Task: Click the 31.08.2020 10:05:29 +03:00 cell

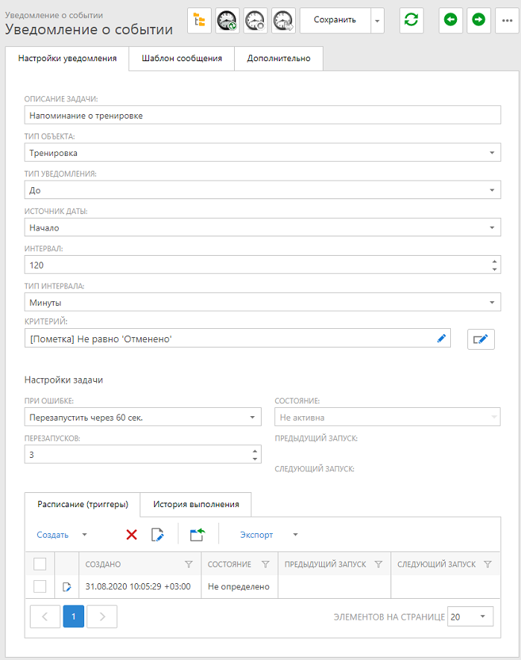Action: point(140,587)
